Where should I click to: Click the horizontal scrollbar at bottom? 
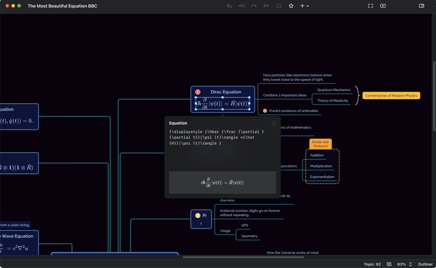[243, 257]
